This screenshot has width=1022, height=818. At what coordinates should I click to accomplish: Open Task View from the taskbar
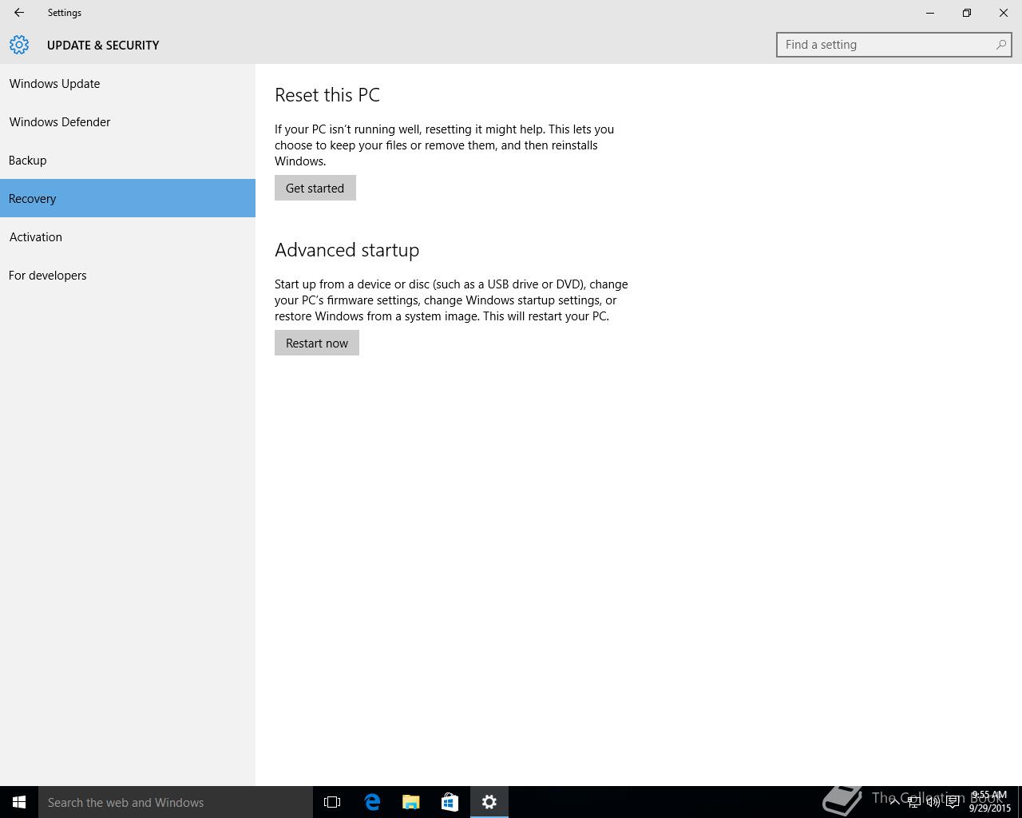click(332, 802)
